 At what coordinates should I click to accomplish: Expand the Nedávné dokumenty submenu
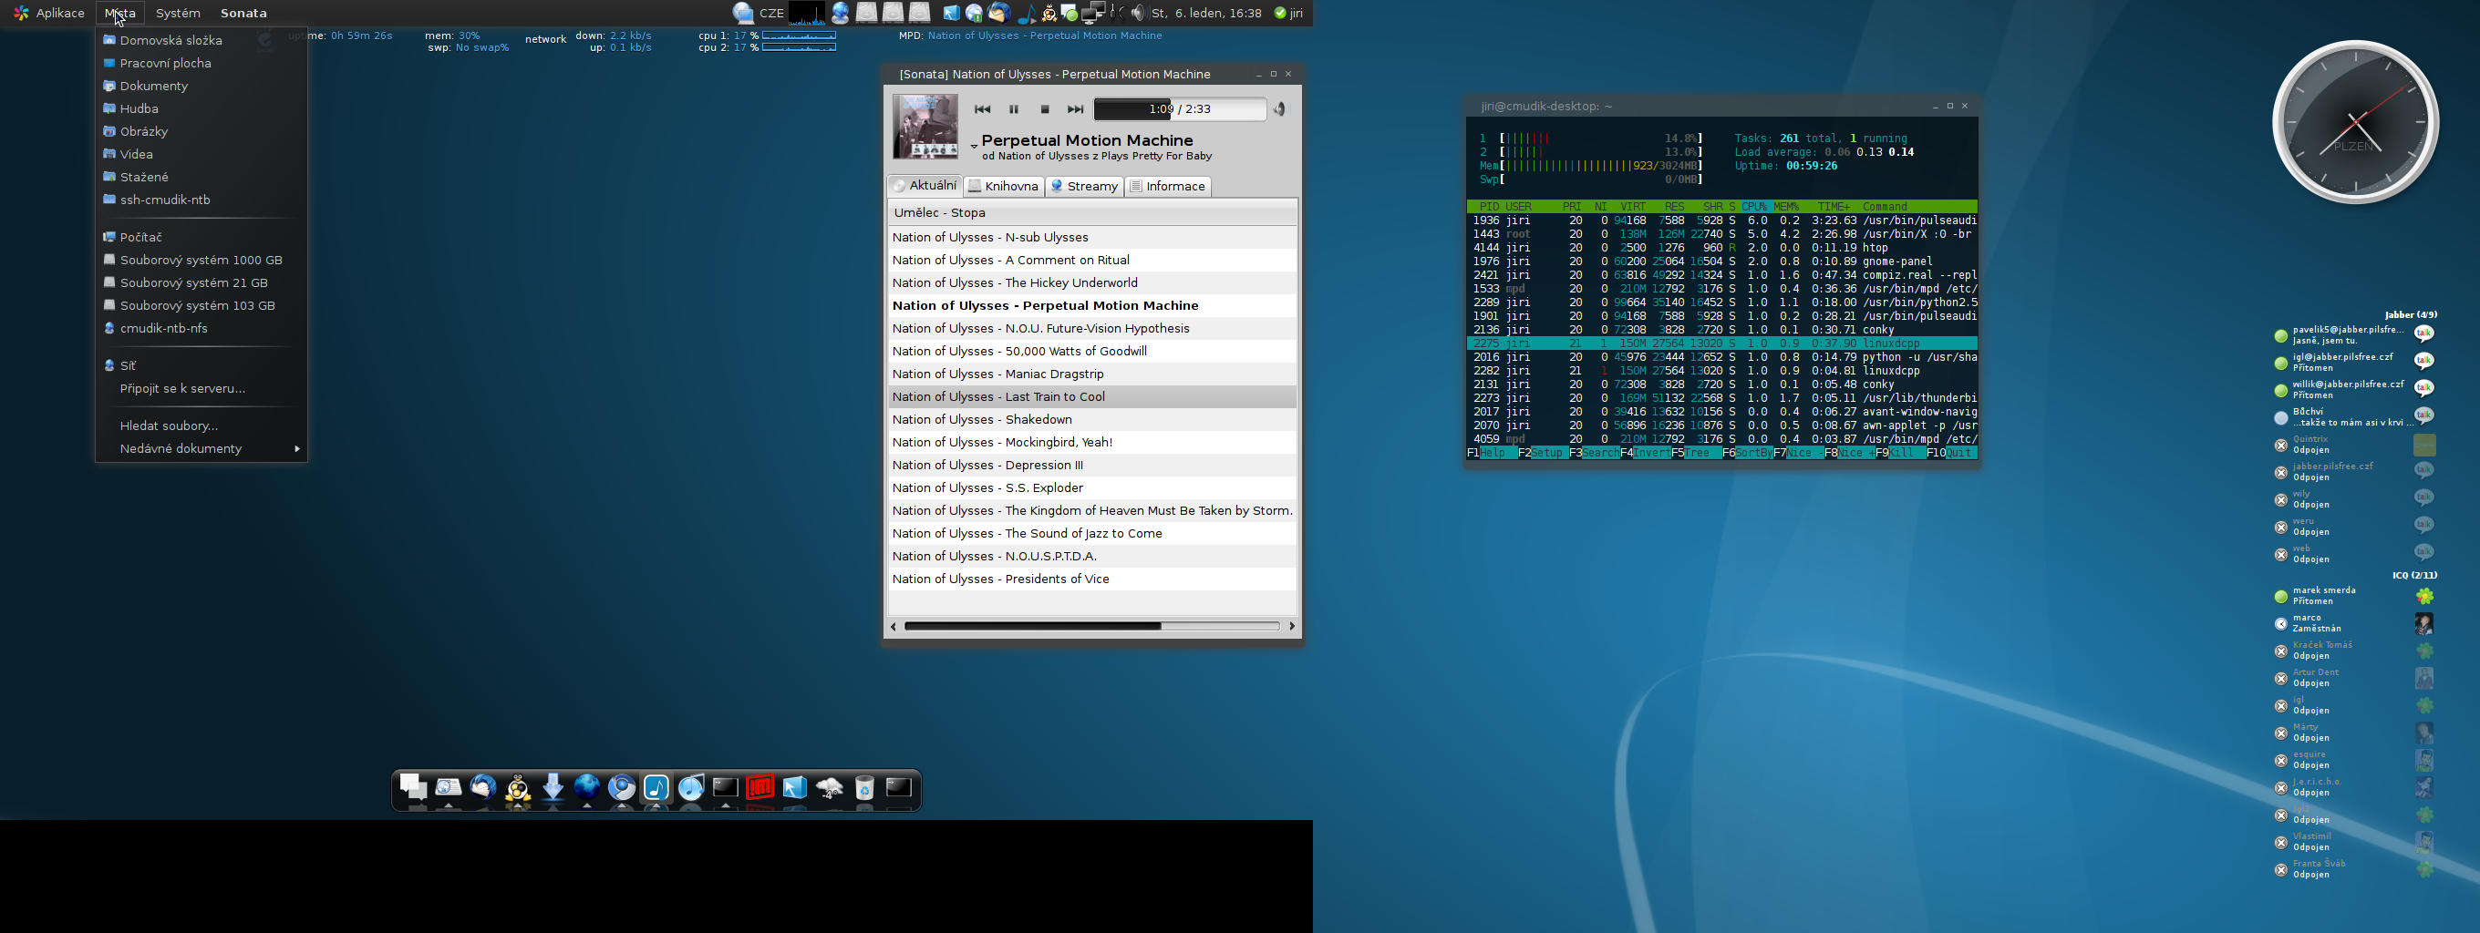pyautogui.click(x=201, y=449)
